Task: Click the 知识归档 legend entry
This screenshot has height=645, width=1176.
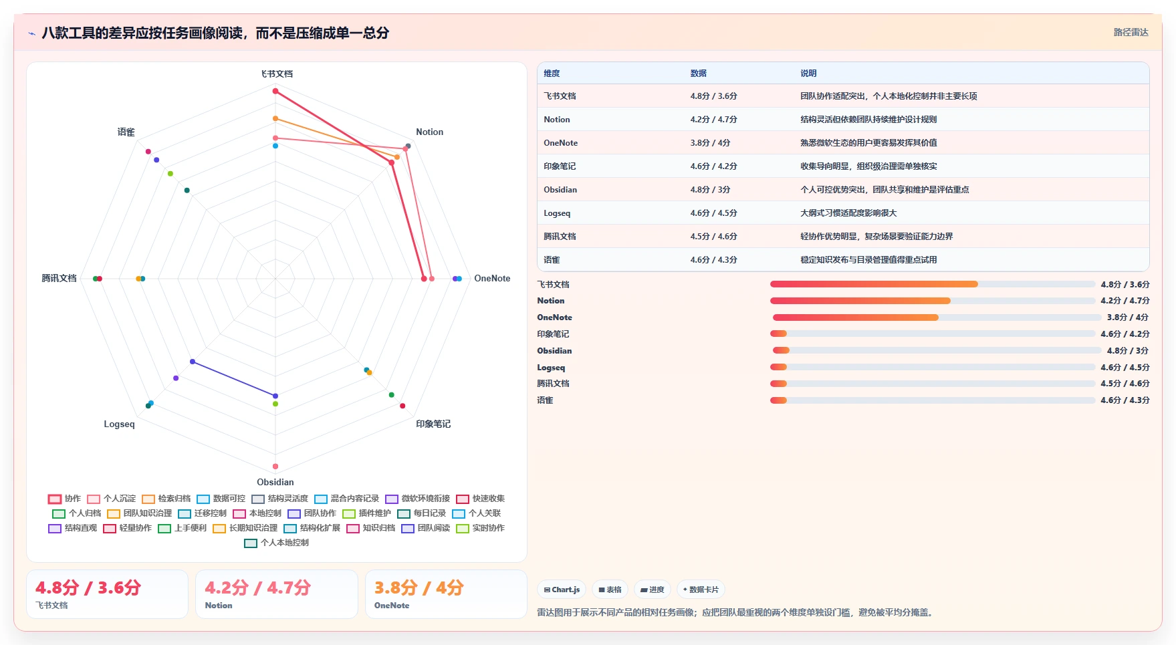Action: [370, 528]
